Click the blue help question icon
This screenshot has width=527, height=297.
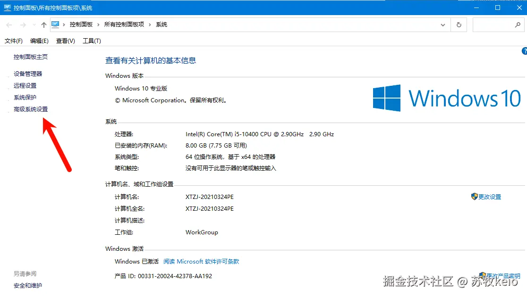tap(524, 51)
